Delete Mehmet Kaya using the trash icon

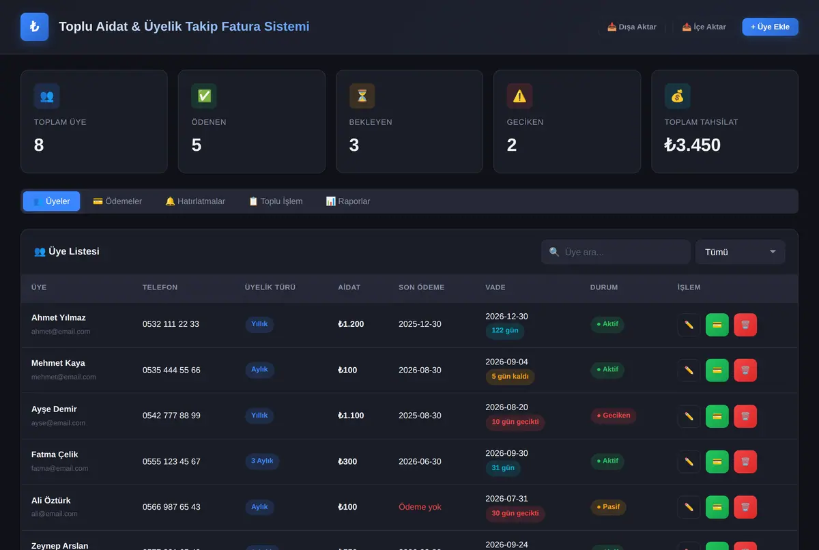[x=745, y=371]
